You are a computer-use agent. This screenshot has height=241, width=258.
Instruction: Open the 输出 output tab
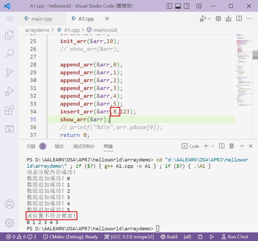pos(59,146)
